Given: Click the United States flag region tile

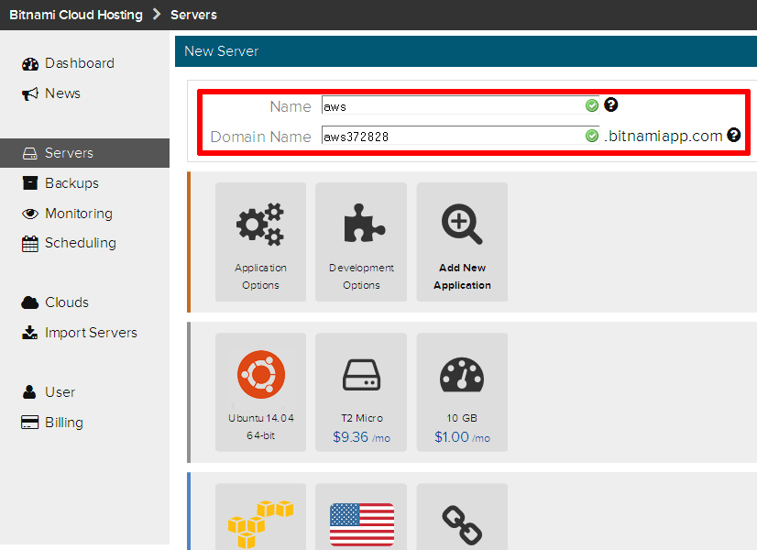Looking at the screenshot, I should [x=361, y=517].
